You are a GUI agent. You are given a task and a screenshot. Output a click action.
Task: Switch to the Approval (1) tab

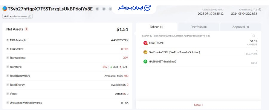(241, 27)
